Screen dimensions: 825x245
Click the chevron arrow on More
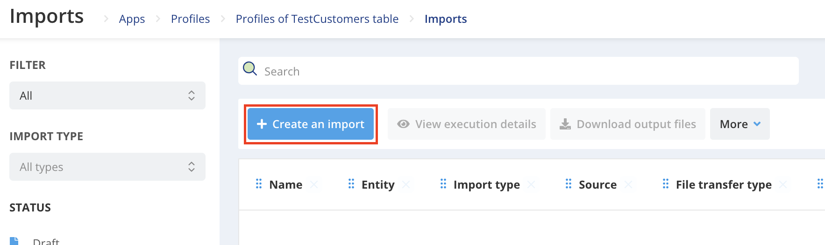pos(757,124)
